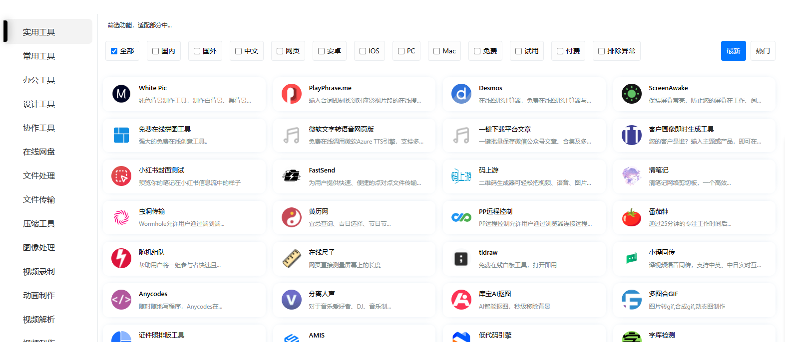Click the ruler icon for 在线尺子
This screenshot has width=785, height=342.
point(291,258)
